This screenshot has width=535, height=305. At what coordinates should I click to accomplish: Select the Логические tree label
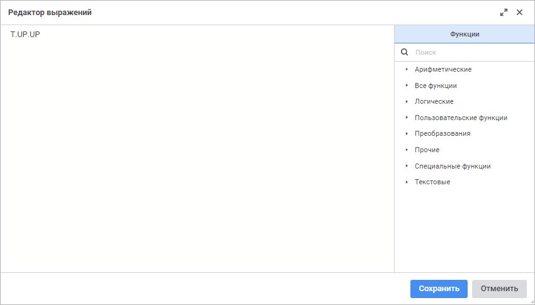pyautogui.click(x=434, y=101)
